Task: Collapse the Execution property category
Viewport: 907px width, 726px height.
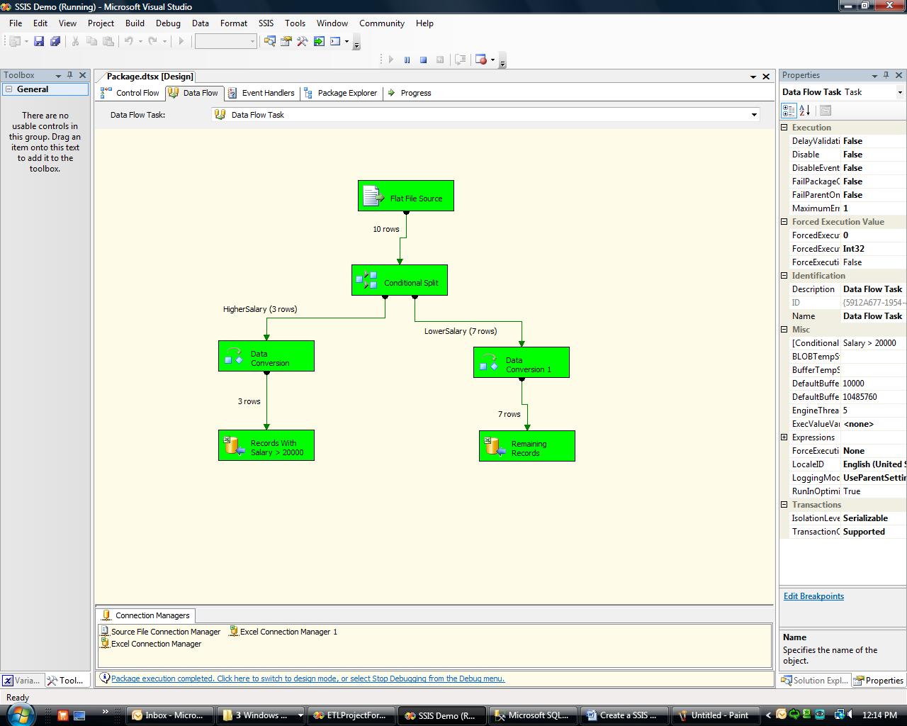Action: pos(784,128)
